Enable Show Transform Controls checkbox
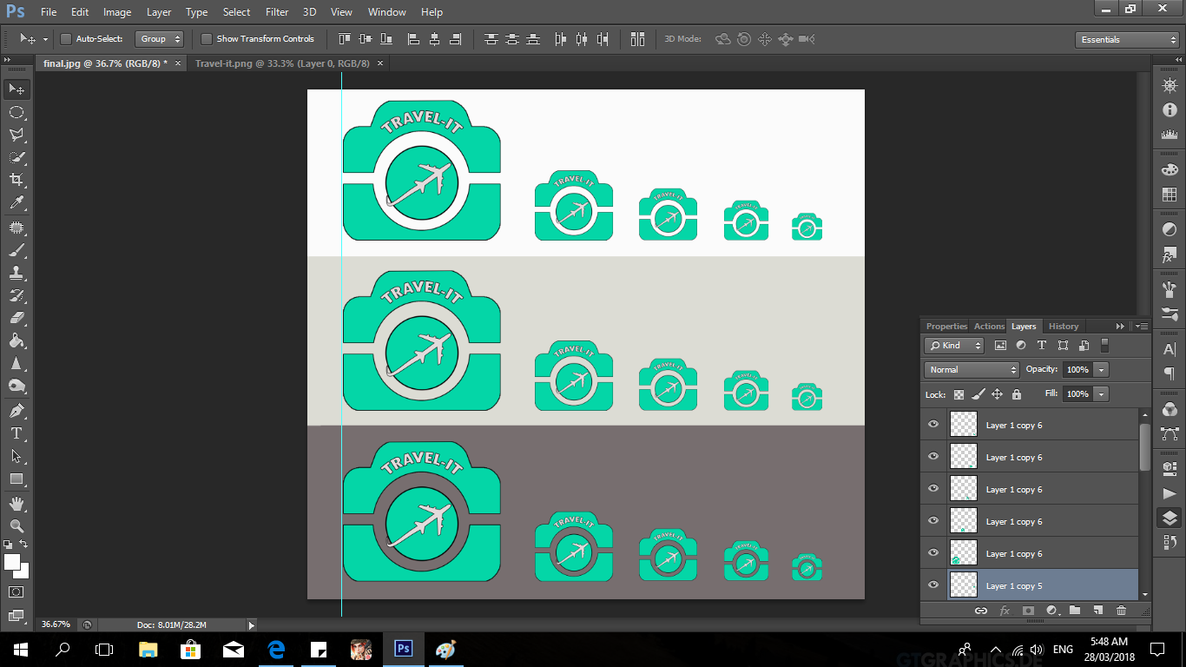This screenshot has width=1186, height=667. coord(207,39)
